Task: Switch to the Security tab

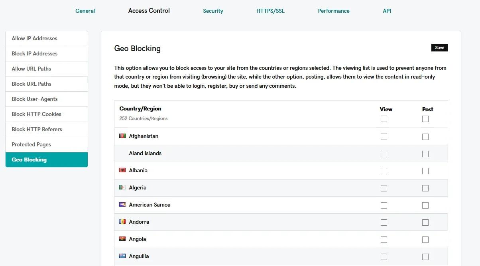Action: point(213,11)
